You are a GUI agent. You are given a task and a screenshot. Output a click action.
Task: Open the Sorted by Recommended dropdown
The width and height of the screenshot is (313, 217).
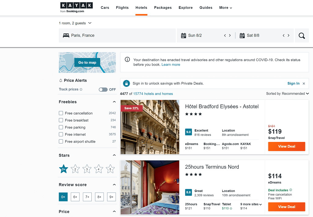point(287,94)
